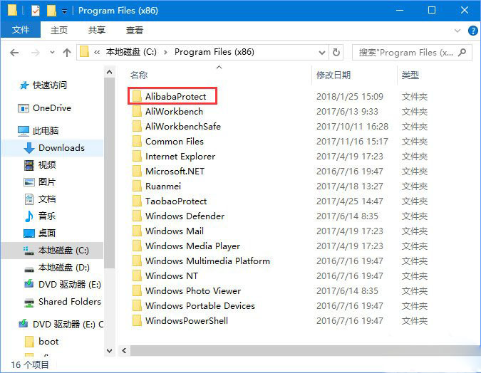Open the 文件 File menu

tap(21, 30)
